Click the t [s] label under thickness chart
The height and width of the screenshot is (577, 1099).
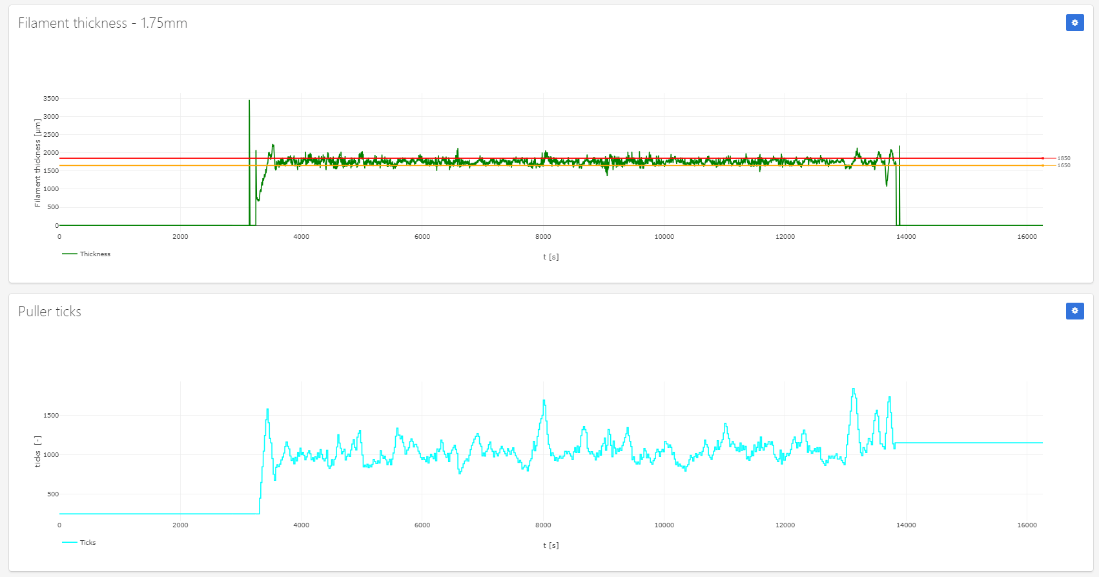point(551,257)
